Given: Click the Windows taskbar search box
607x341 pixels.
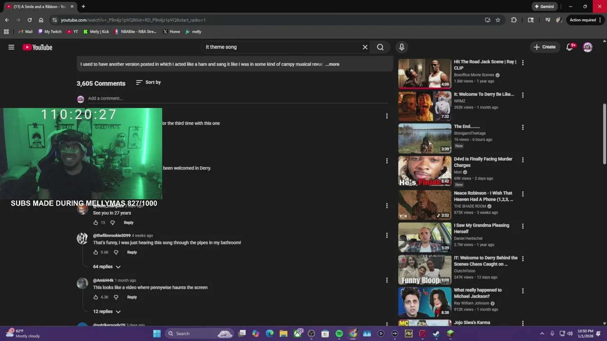Looking at the screenshot, I should click(x=199, y=333).
